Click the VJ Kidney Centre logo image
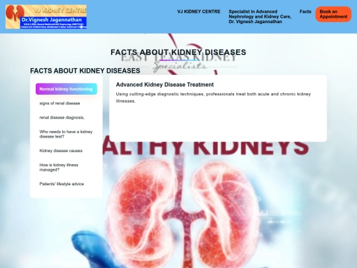Screen dimensions: 357x268 coord(46,17)
